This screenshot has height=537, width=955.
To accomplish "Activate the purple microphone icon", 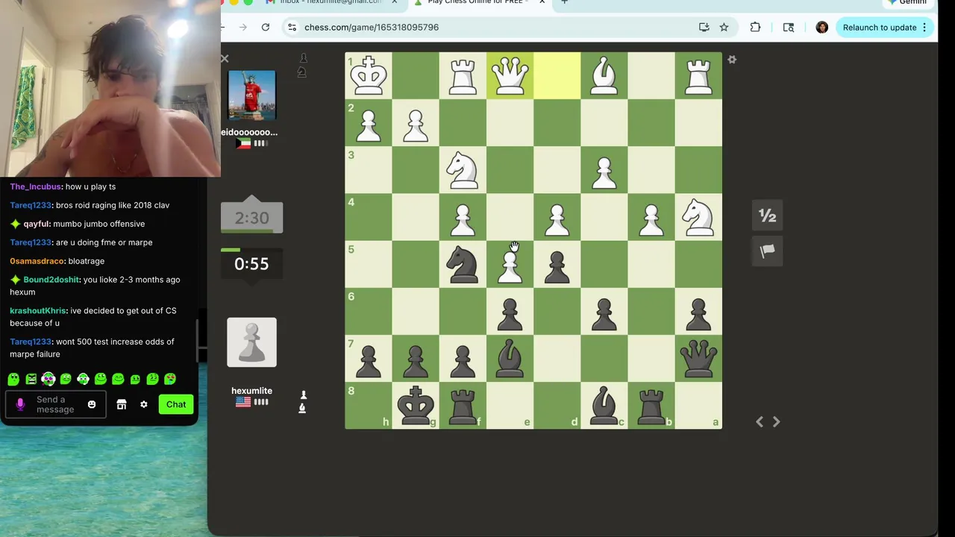I will (20, 404).
